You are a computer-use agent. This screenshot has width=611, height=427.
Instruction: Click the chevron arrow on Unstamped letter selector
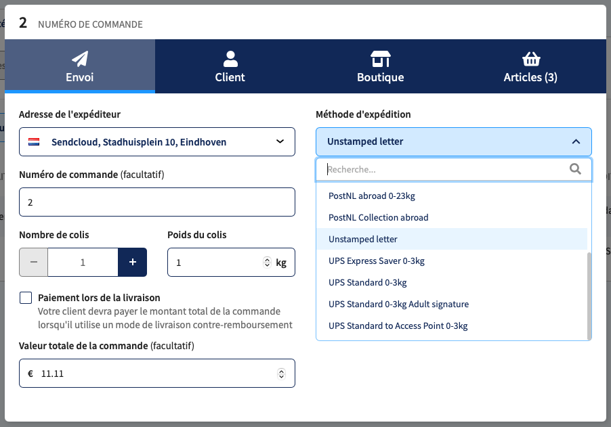click(x=576, y=141)
